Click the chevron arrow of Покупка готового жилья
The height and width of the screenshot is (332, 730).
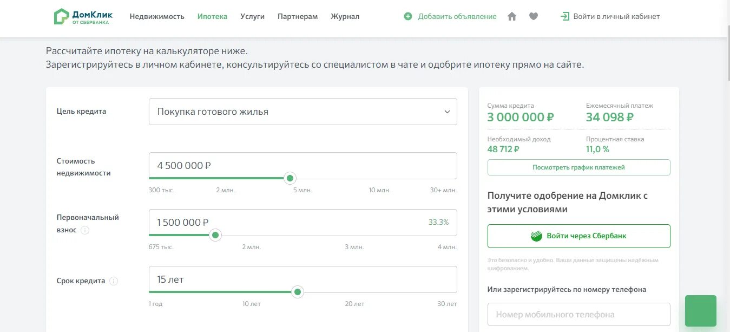point(447,112)
